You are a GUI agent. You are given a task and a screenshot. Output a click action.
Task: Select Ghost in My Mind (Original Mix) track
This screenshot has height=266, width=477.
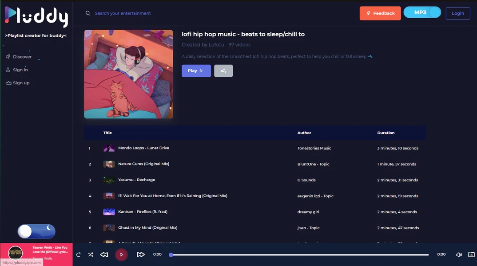pyautogui.click(x=147, y=228)
